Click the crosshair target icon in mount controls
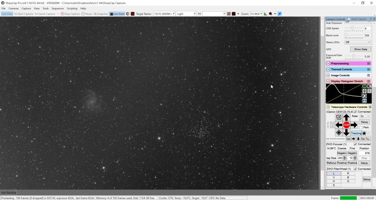 click(338, 132)
